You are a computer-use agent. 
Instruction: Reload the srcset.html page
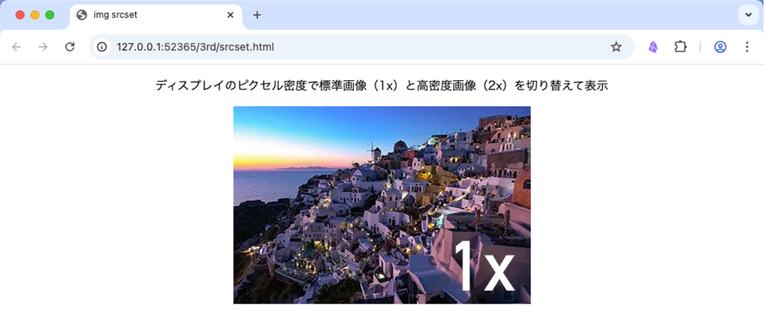[x=70, y=47]
